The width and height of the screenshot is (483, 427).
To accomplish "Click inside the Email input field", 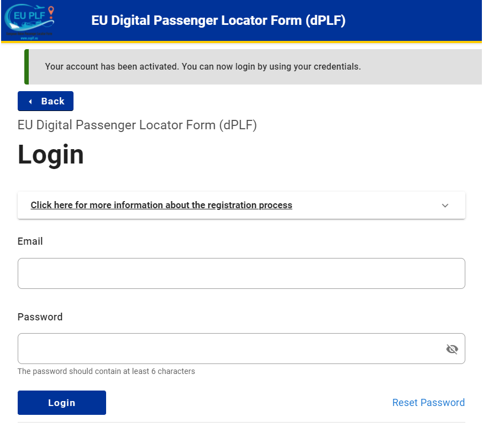I will tap(242, 273).
